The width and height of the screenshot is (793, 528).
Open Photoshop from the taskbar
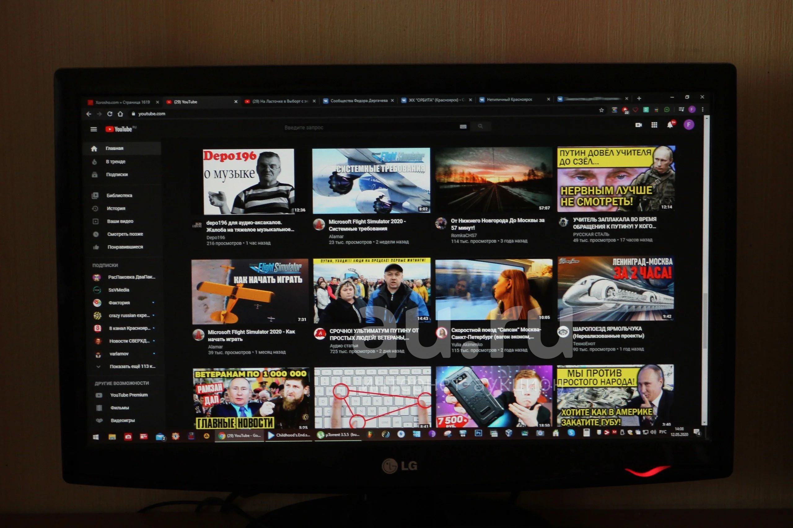pyautogui.click(x=478, y=433)
